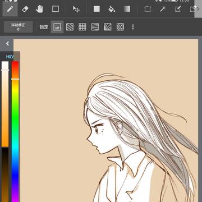
Task: Open the stabilizer correction setting button
Action: (x=18, y=27)
